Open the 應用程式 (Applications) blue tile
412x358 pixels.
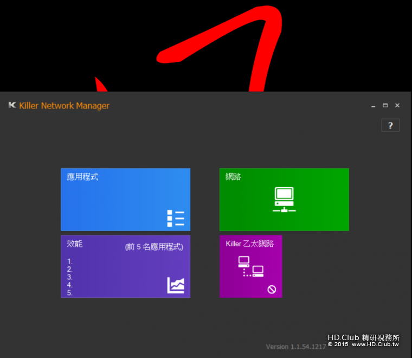pyautogui.click(x=125, y=200)
